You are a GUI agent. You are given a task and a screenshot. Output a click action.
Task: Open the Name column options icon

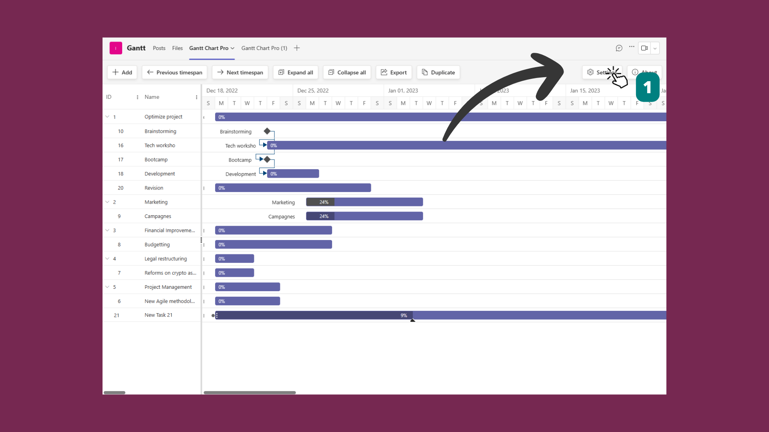(196, 97)
